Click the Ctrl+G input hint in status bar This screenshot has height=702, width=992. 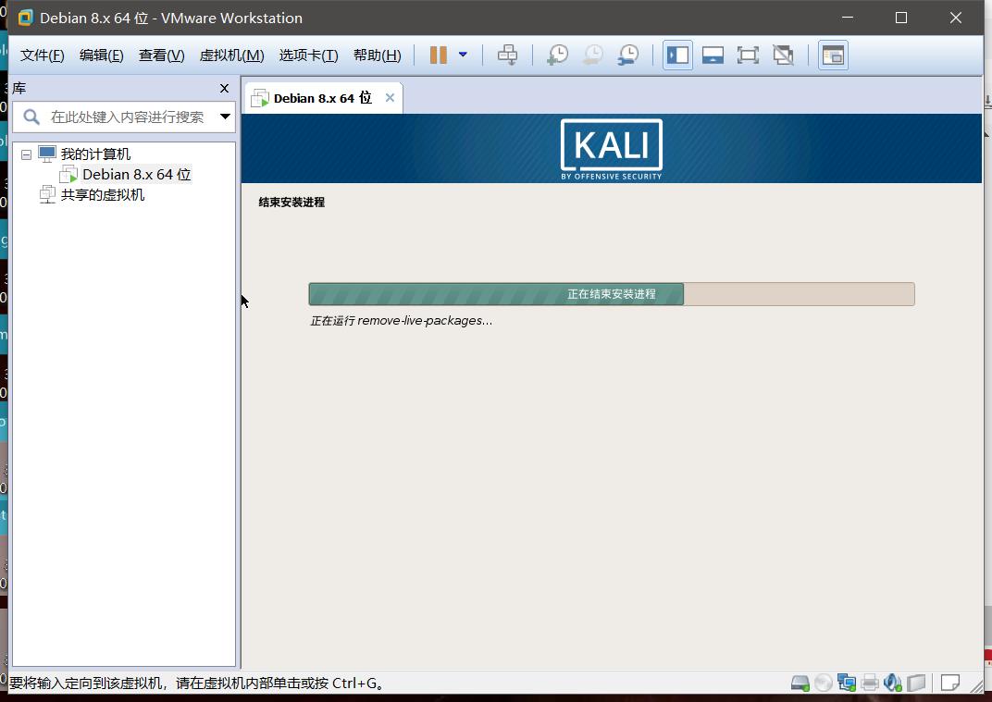point(196,683)
